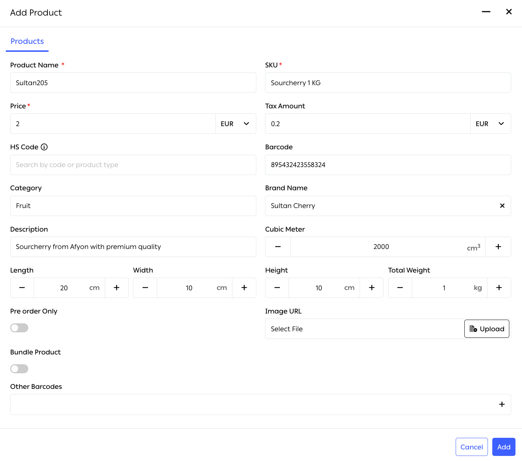Image resolution: width=522 pixels, height=461 pixels.
Task: Increase the Cubic Meter value
Action: pos(498,247)
